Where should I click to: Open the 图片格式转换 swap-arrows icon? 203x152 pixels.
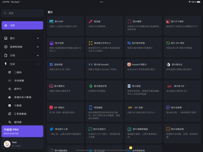(129, 43)
